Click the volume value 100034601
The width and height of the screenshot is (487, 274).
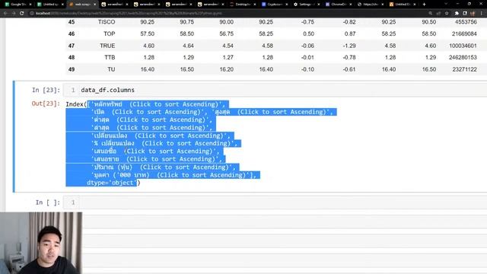pyautogui.click(x=463, y=46)
